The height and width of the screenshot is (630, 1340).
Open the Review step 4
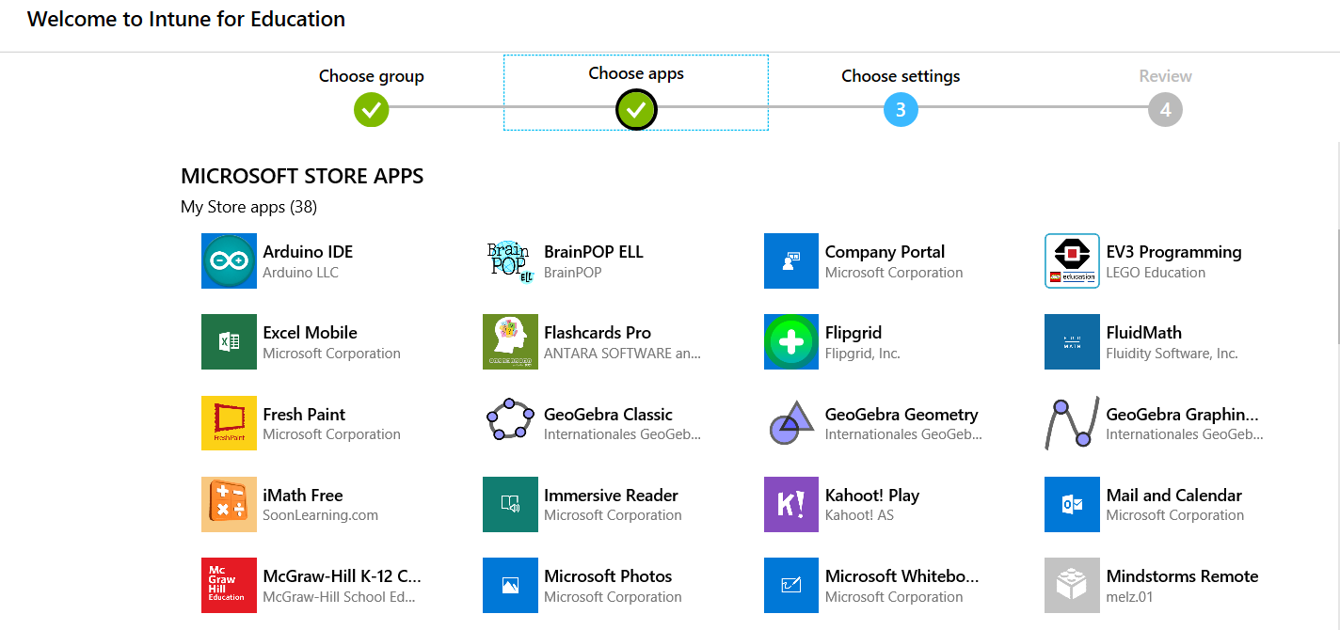(x=1165, y=94)
